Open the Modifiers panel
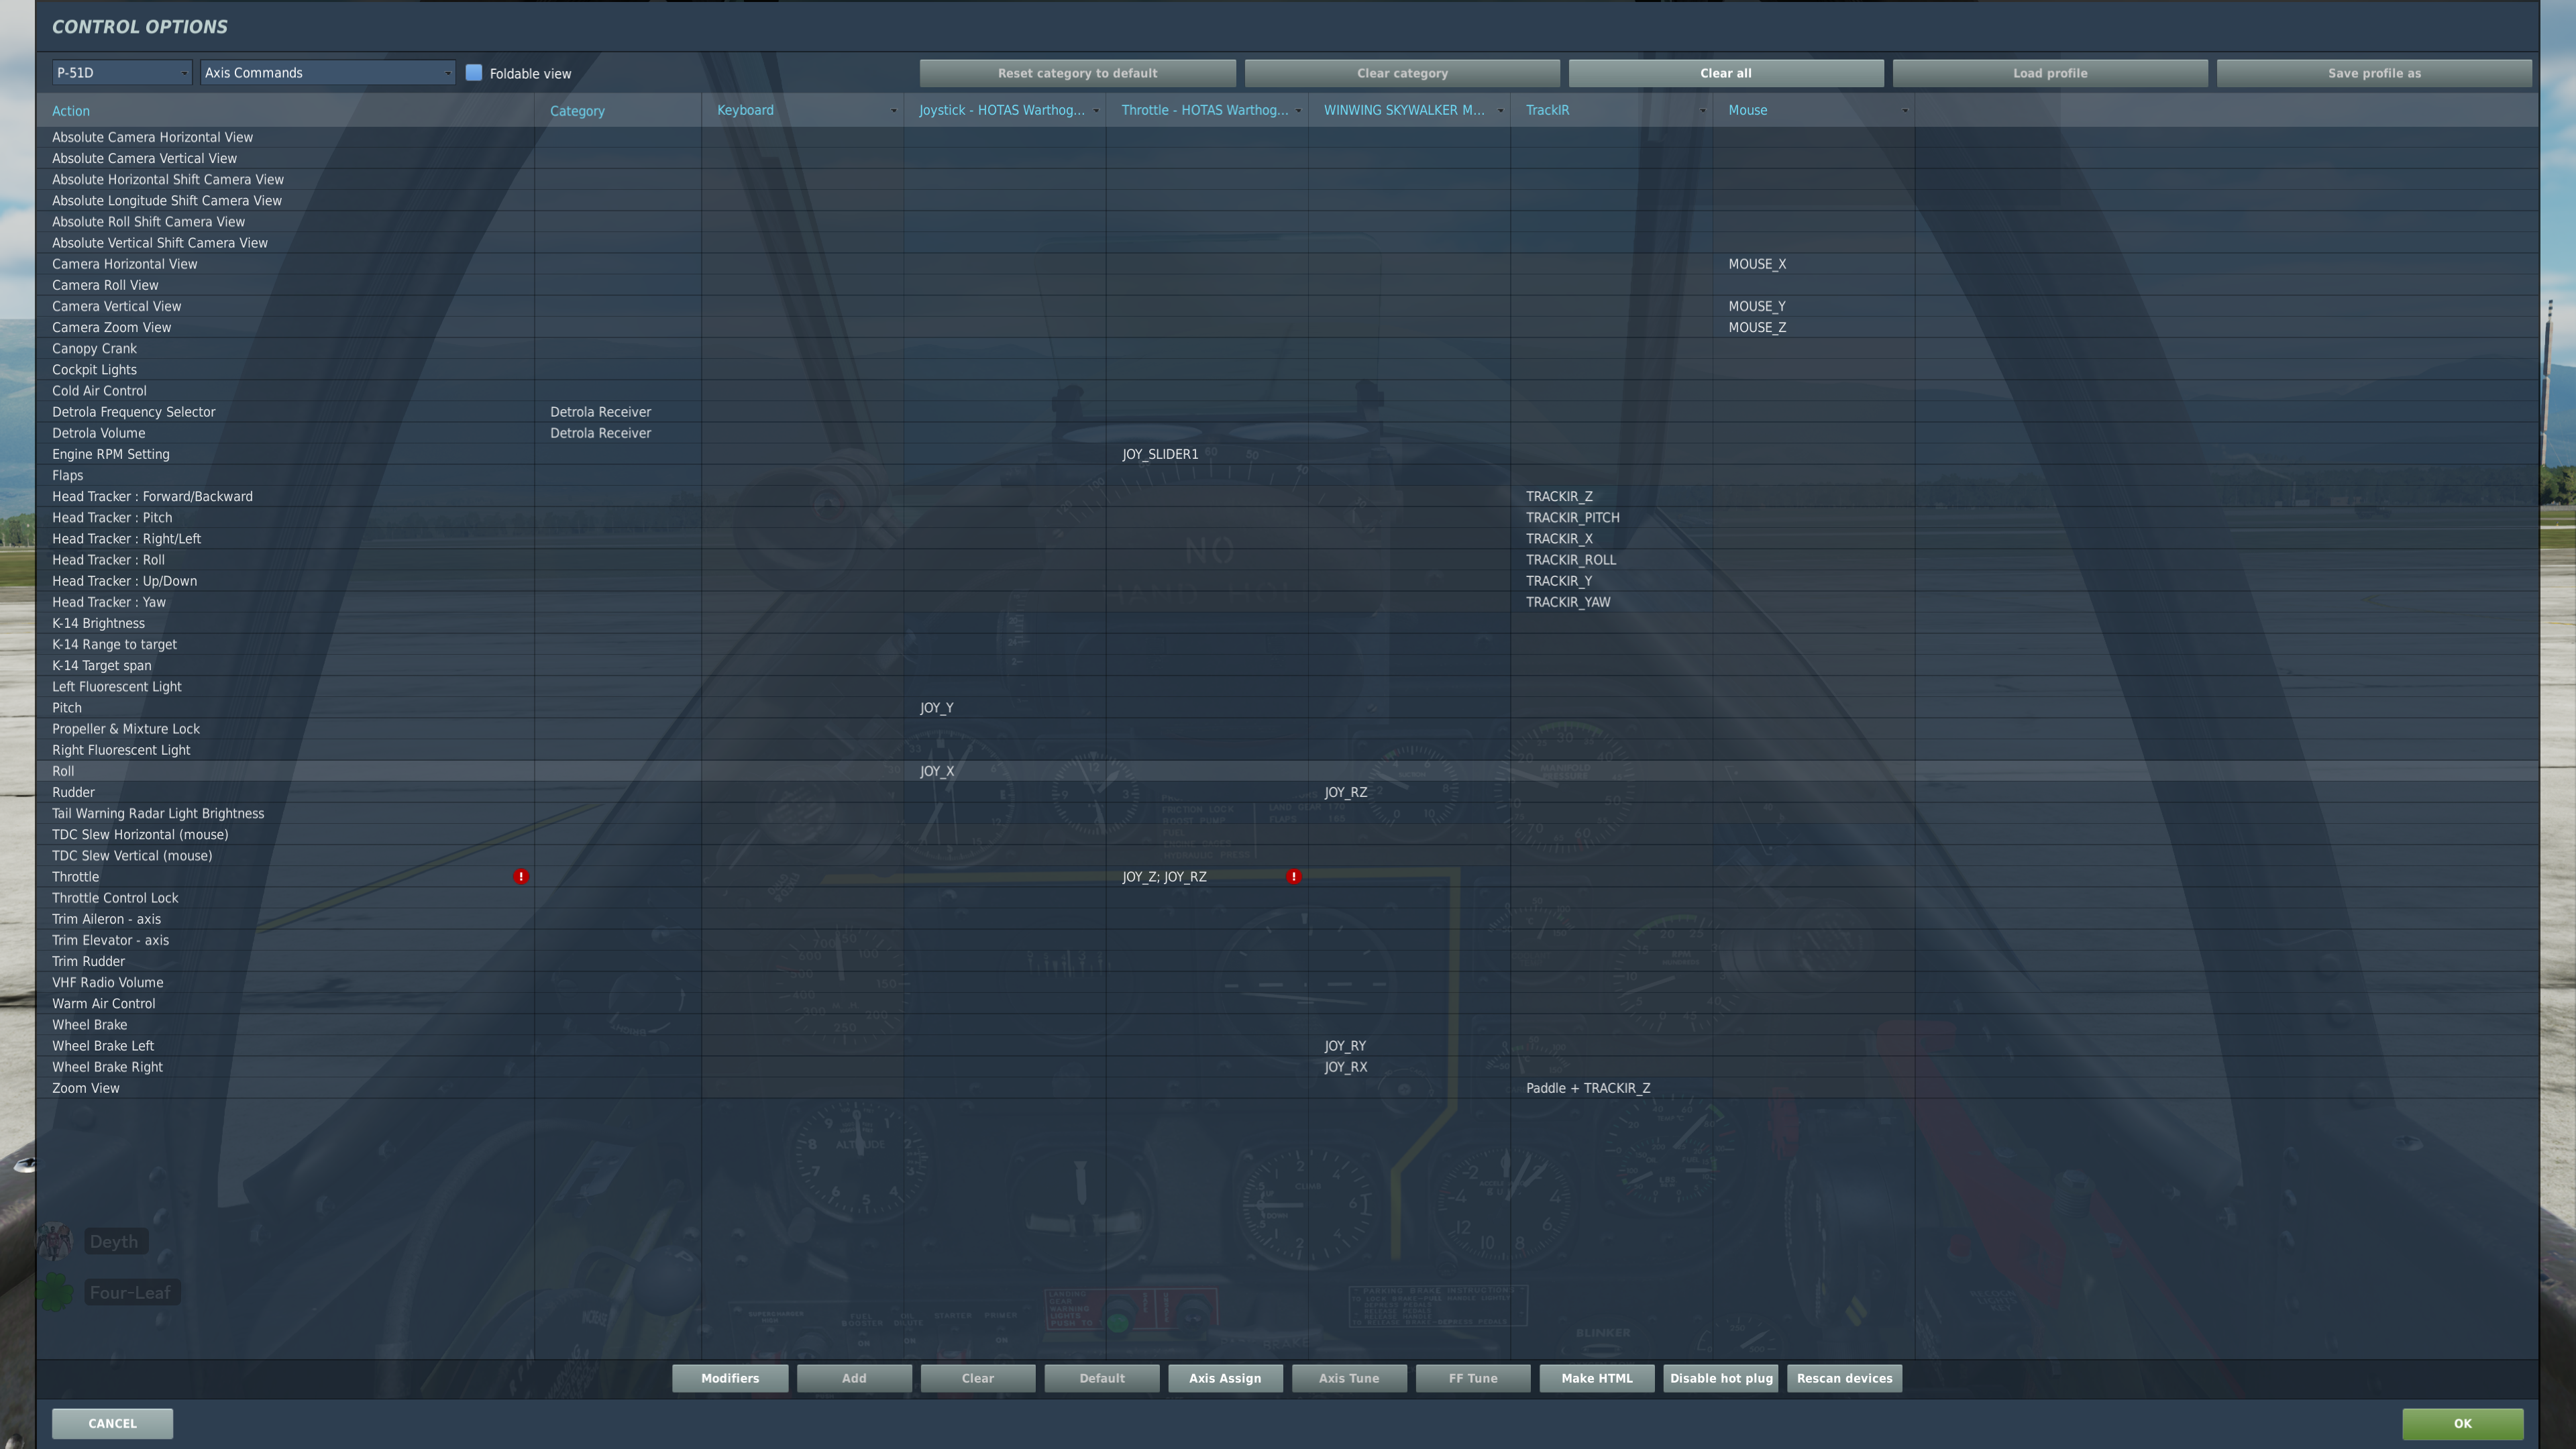2576x1449 pixels. [x=730, y=1378]
